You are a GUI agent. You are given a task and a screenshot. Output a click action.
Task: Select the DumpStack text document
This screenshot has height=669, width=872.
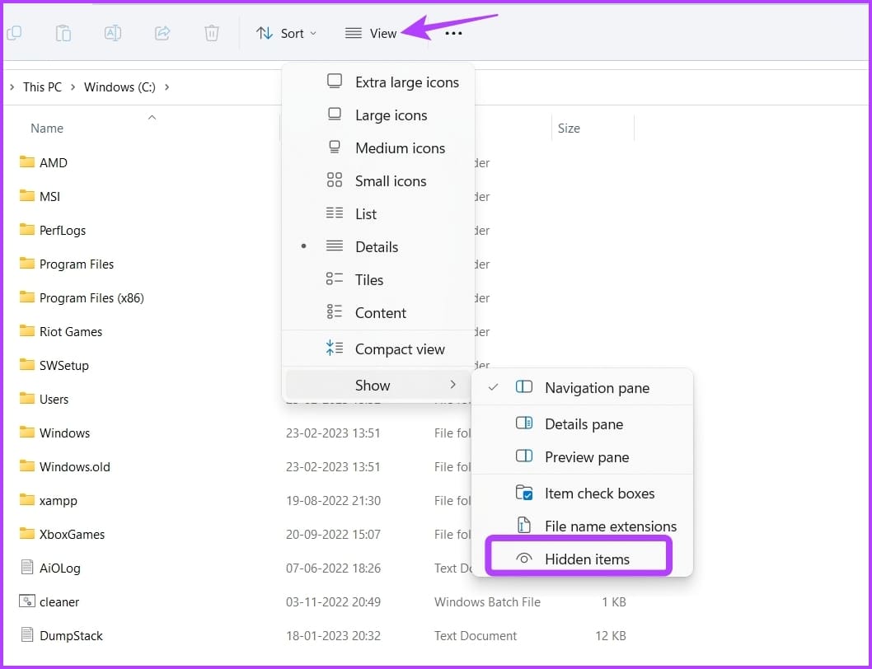[61, 636]
